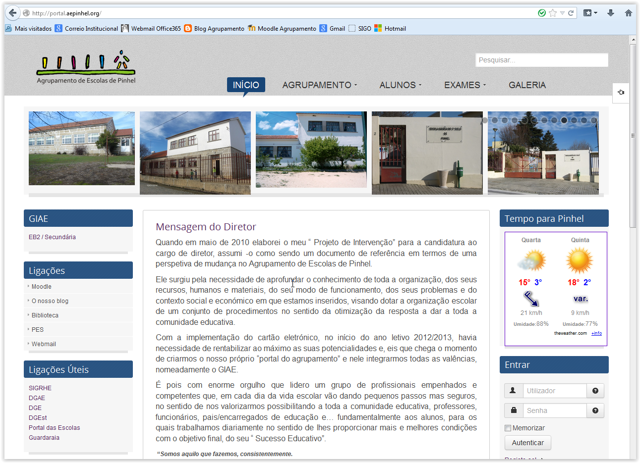The height and width of the screenshot is (463, 640).
Task: Click the Mensagem do Diretor heading
Action: point(206,227)
